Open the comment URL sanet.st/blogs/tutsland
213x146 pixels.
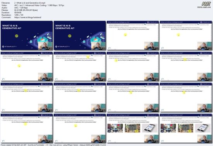pos(28,17)
